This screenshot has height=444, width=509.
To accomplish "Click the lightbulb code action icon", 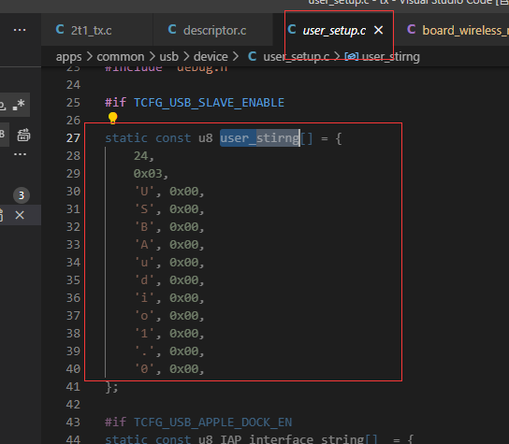I will [112, 118].
